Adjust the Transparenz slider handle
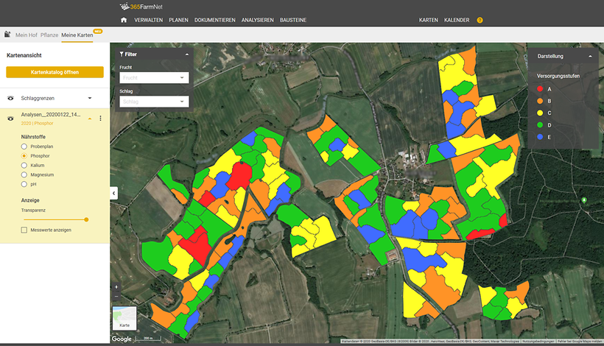This screenshot has width=604, height=346. coord(86,219)
